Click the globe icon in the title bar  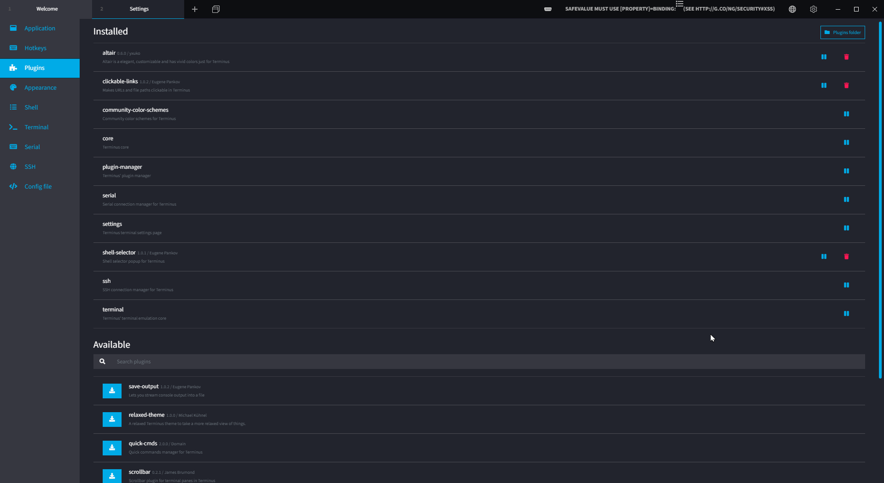(792, 9)
